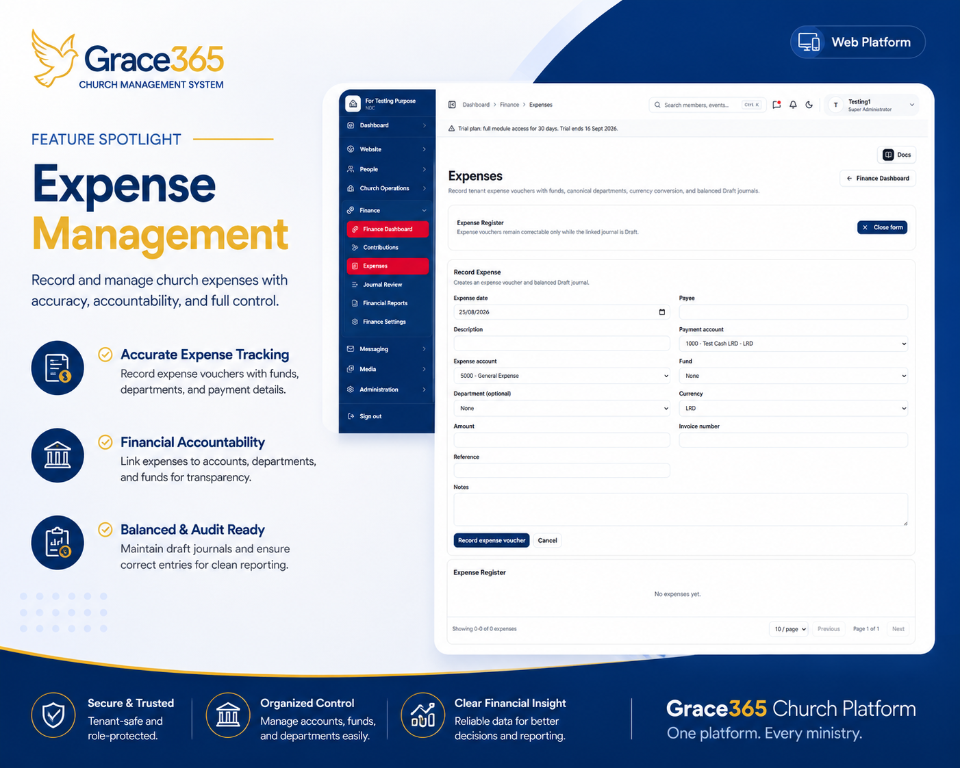Click the Close form button
960x768 pixels.
pos(882,227)
